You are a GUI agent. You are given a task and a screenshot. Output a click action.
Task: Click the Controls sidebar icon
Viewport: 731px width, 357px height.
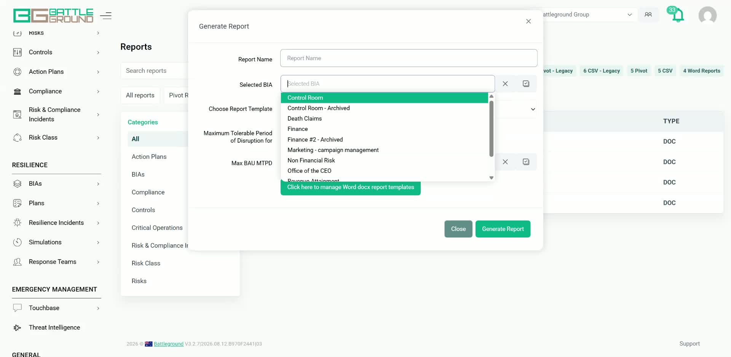17,52
